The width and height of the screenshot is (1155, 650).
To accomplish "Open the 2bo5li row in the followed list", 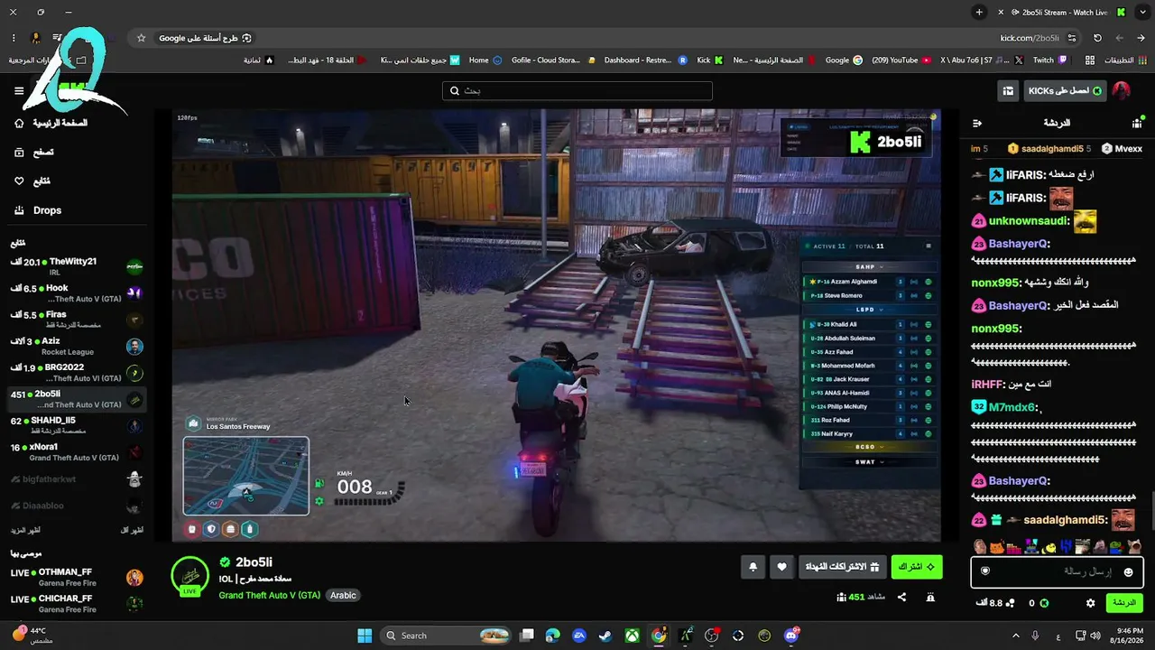I will pos(77,399).
